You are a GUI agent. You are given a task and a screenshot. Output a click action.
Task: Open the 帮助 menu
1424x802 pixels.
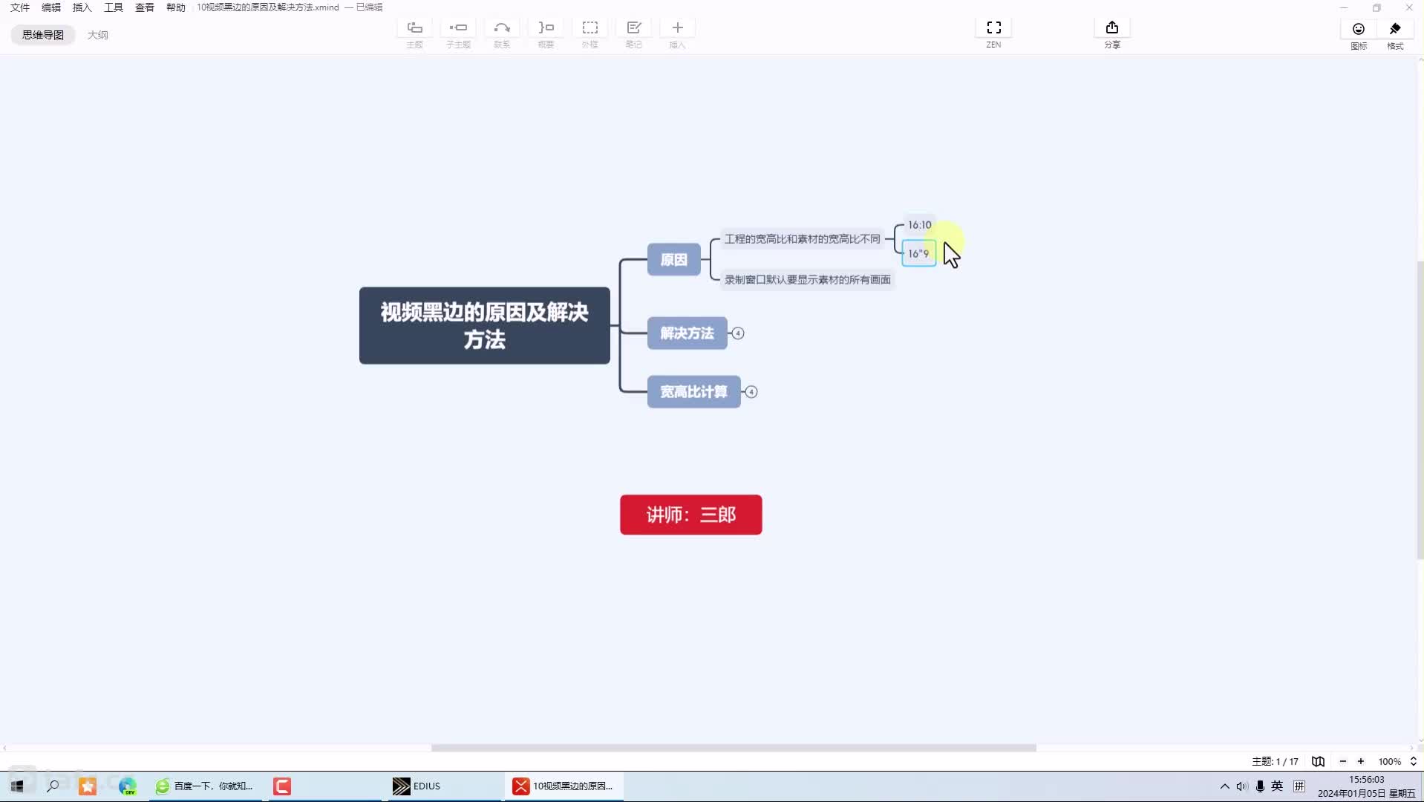tap(176, 7)
